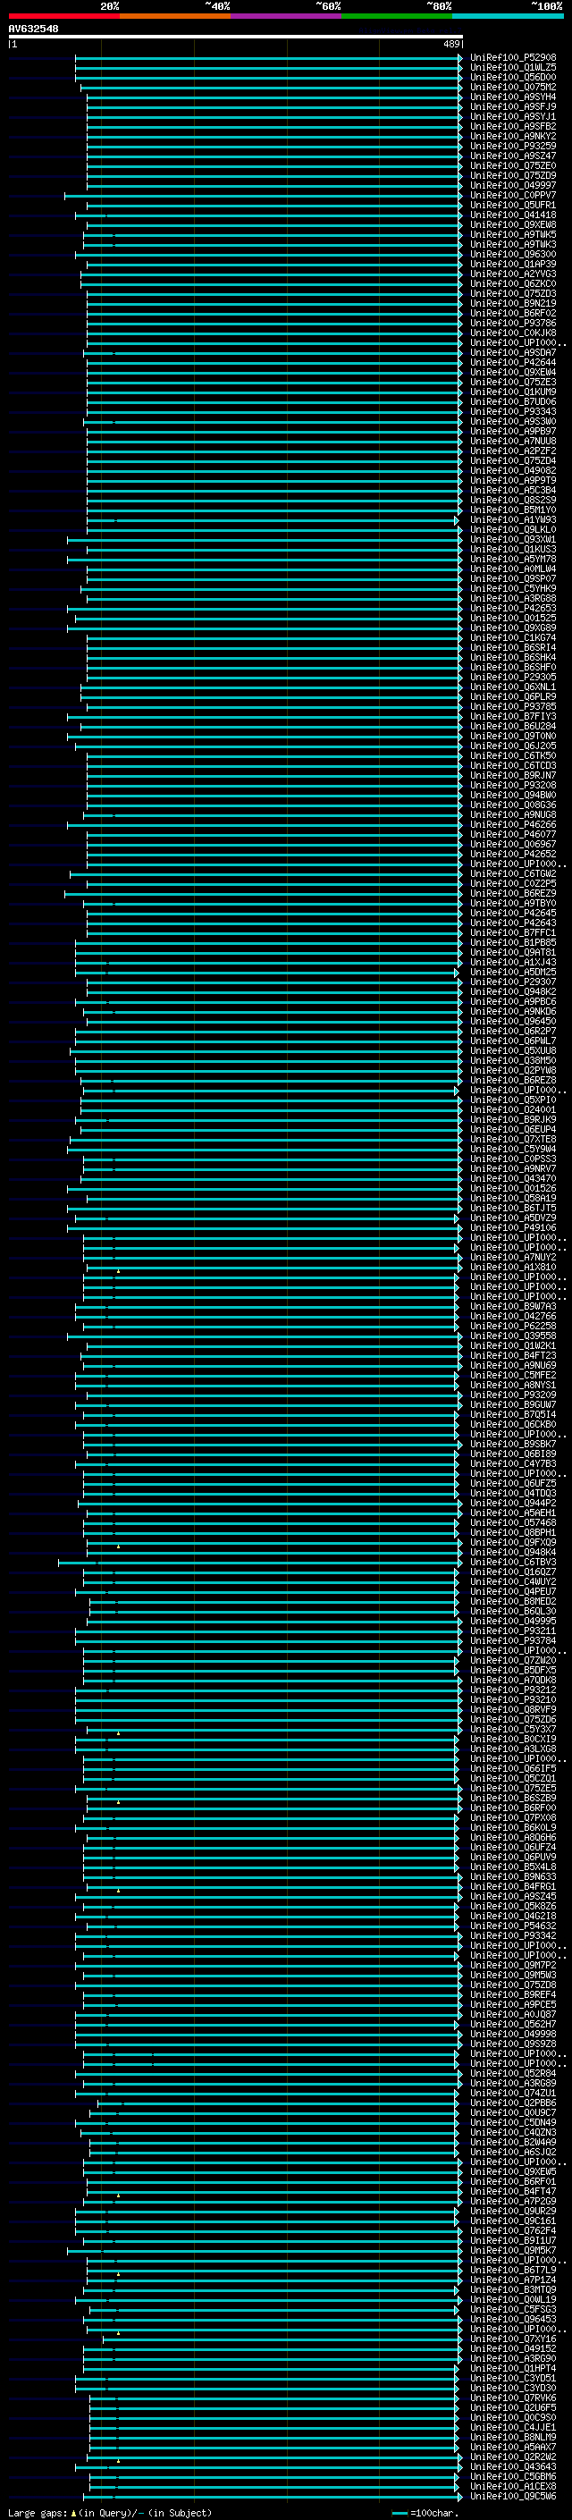Select hit UniRef100_A0MLW4
Viewport: 572px width, 2520px height.
click(x=512, y=569)
